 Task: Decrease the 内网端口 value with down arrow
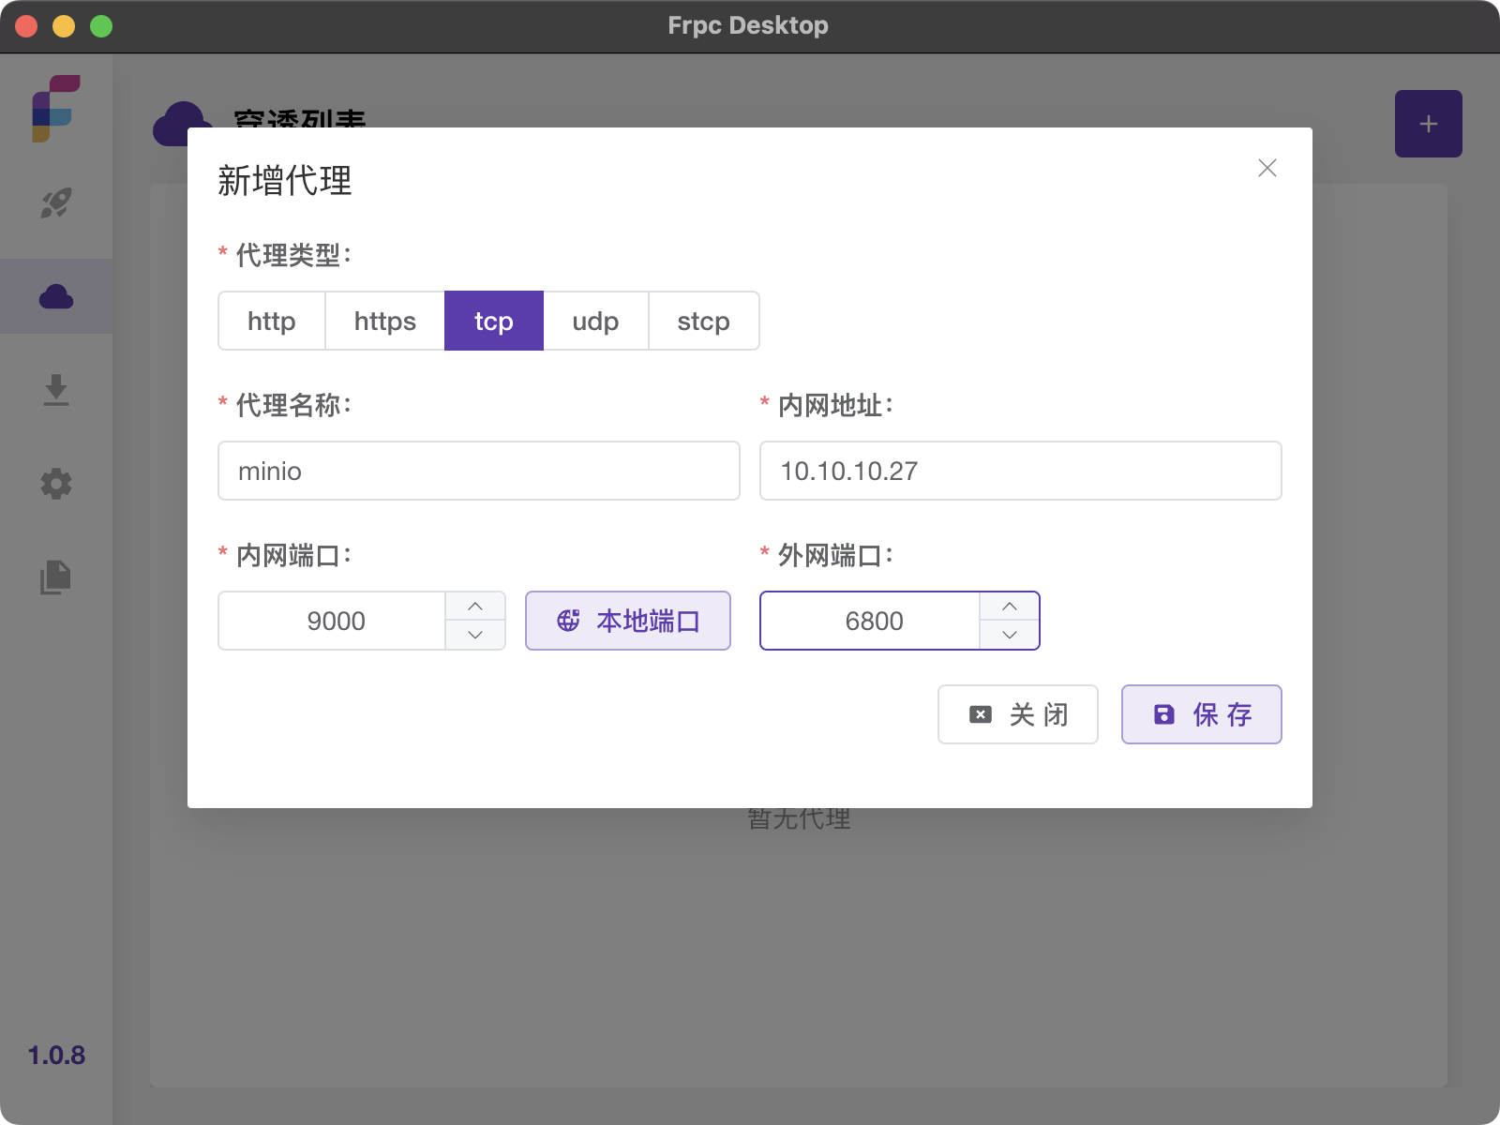coord(475,635)
